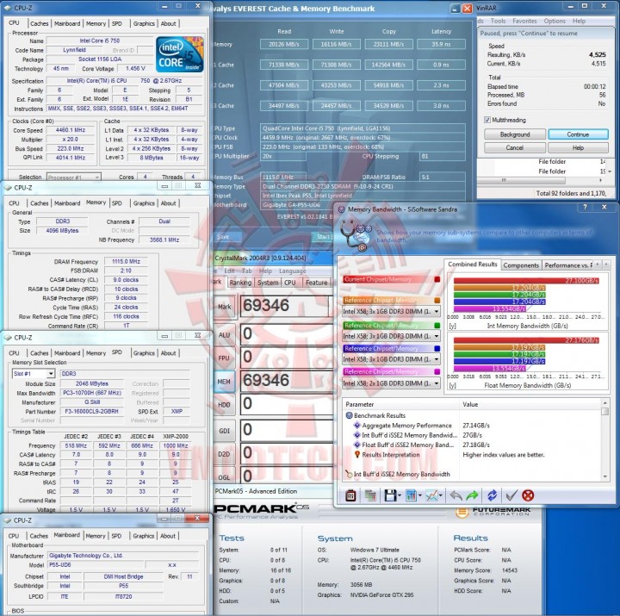Click the Cancel button in WinRAR benchmark
Viewport: 620px width, 616px height.
tap(514, 147)
